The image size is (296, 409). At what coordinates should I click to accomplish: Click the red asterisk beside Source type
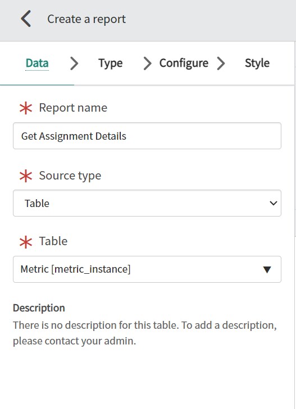click(x=26, y=176)
